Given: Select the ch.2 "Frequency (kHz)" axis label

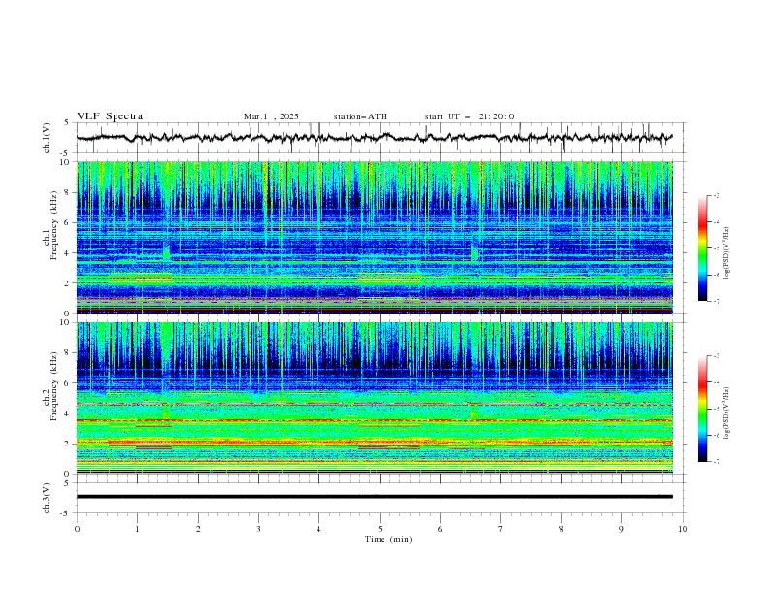Looking at the screenshot, I should coord(54,386).
